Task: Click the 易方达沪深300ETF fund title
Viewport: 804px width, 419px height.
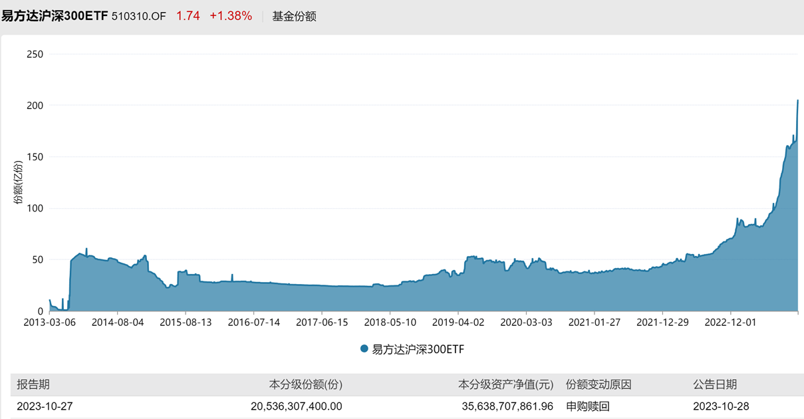Action: point(55,16)
